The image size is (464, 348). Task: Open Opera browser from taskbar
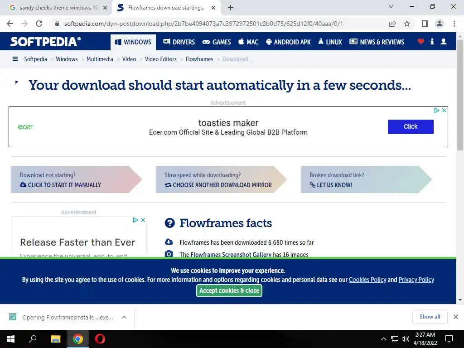point(100,339)
